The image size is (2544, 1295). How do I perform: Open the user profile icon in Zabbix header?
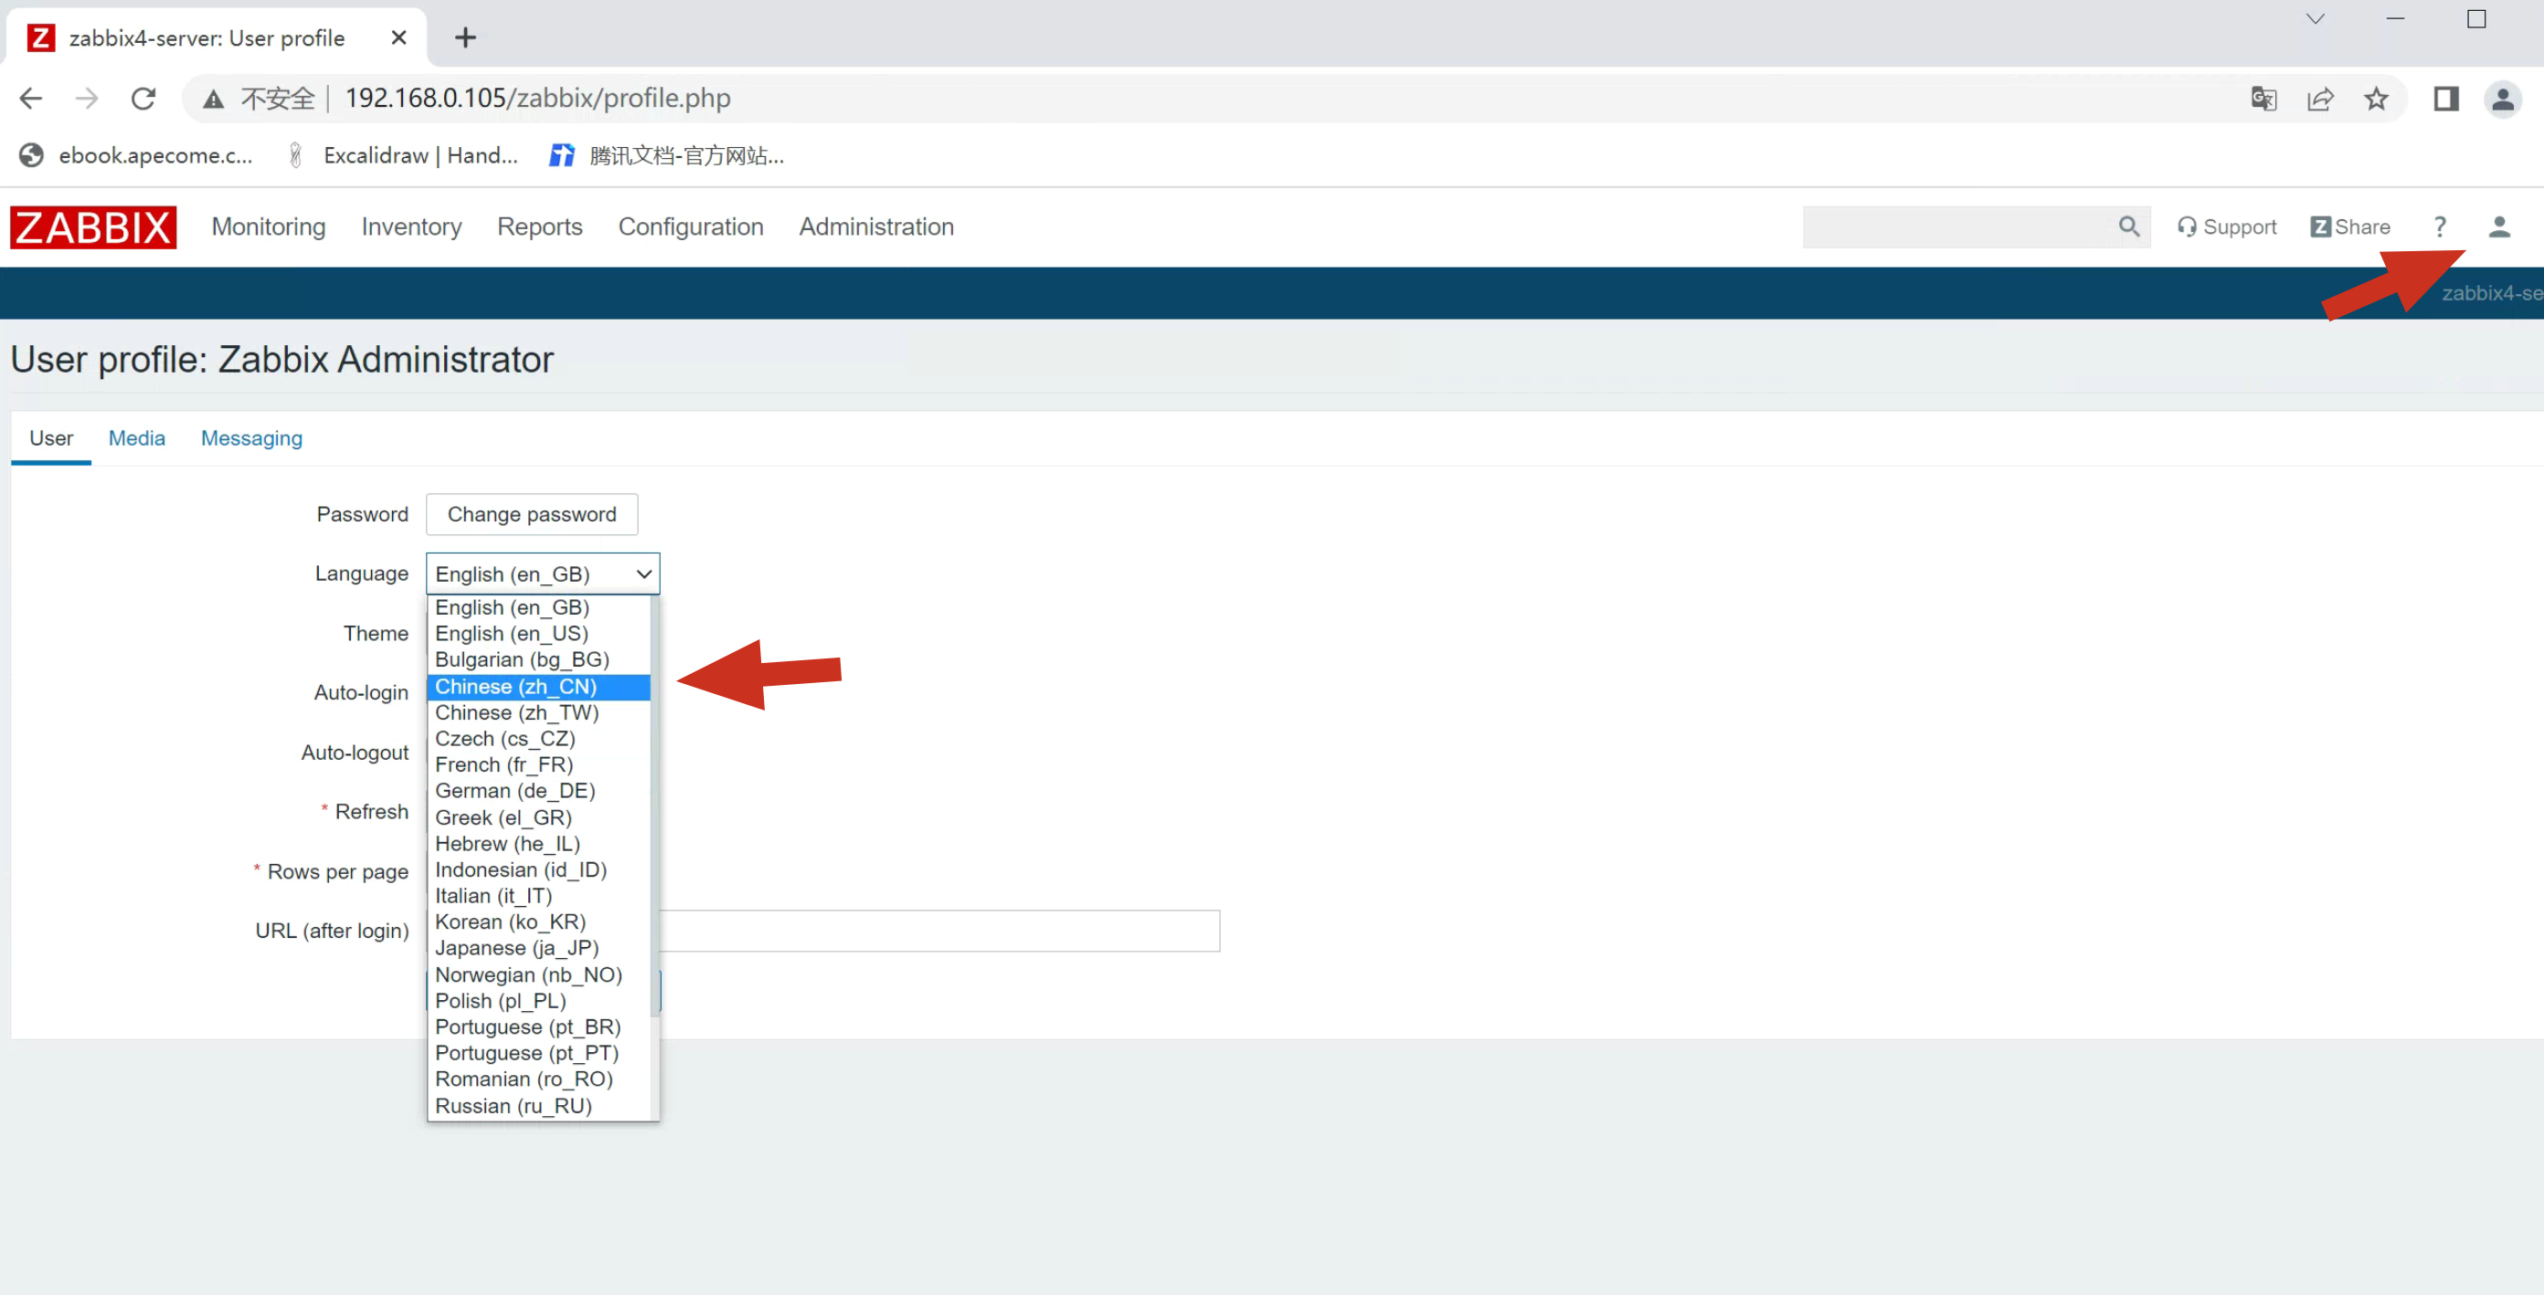(x=2498, y=227)
